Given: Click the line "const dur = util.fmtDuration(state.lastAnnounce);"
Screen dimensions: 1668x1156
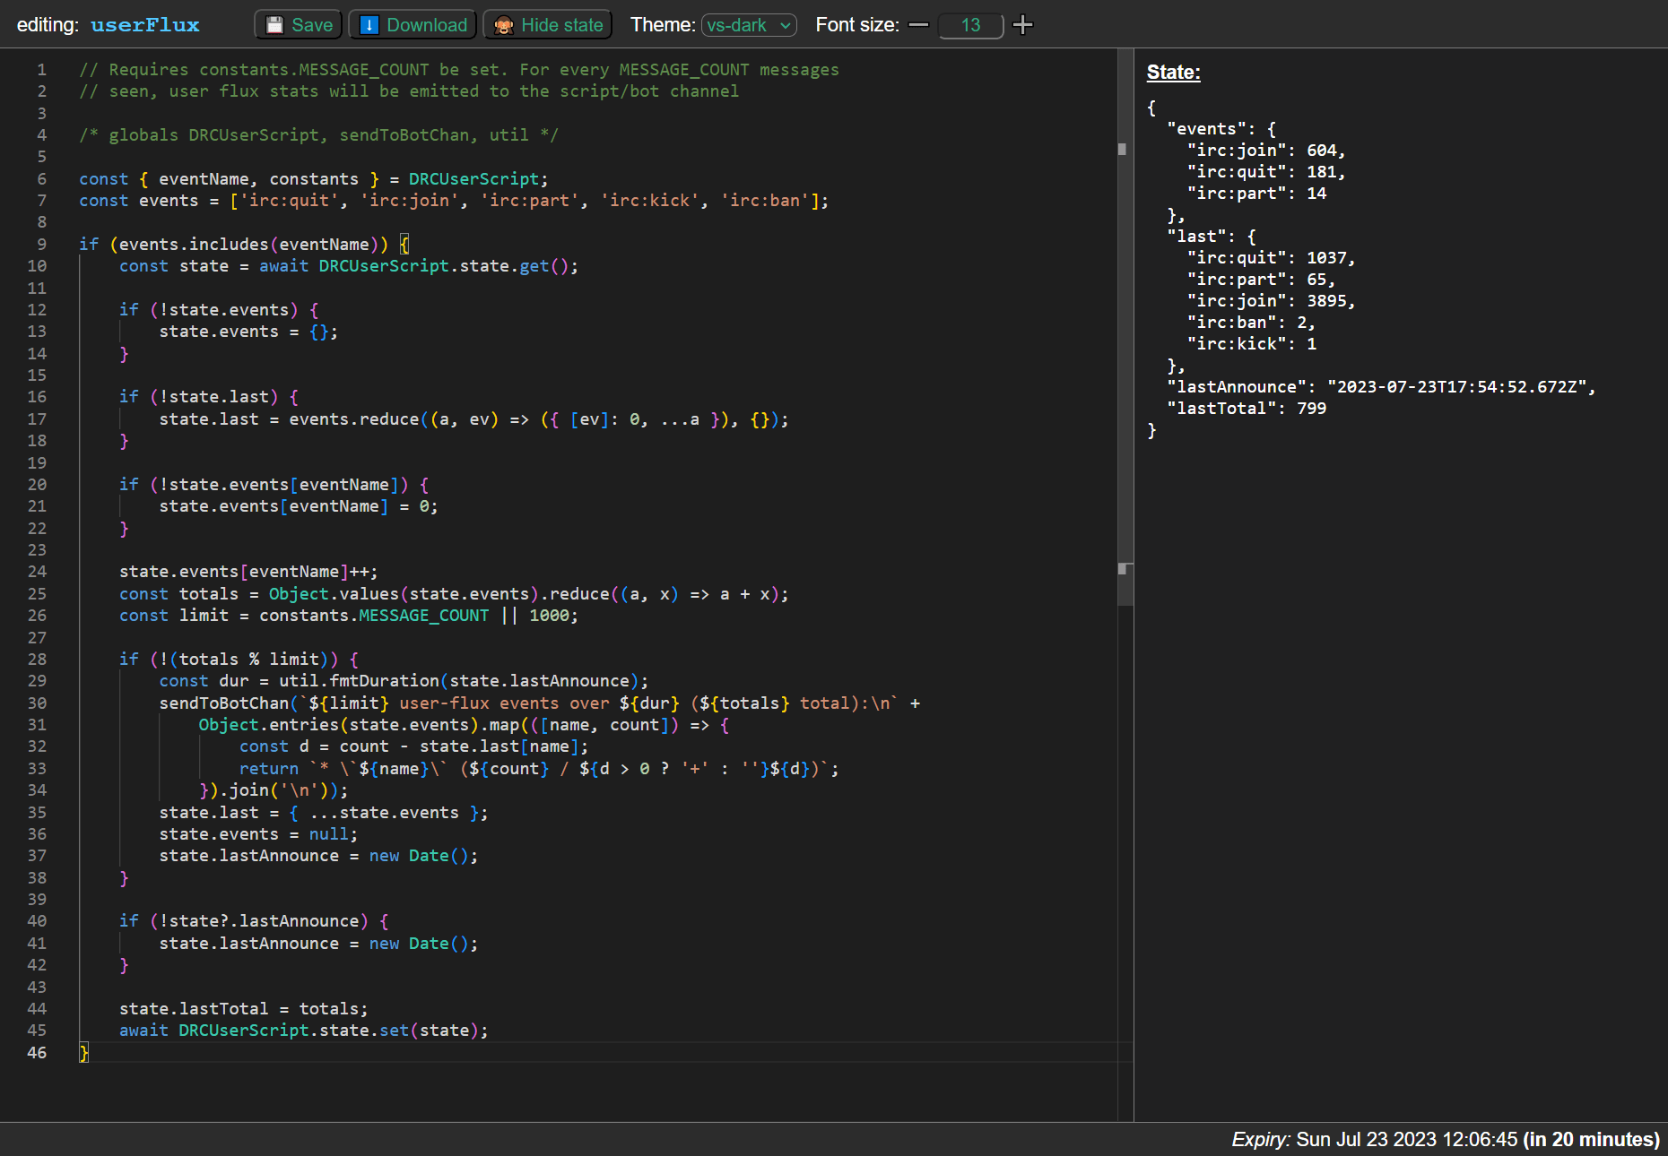Looking at the screenshot, I should pos(404,681).
